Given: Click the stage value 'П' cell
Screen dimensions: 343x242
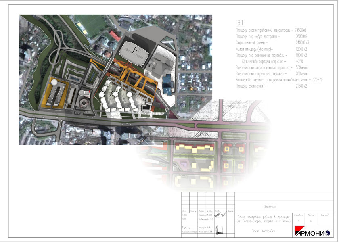Looking at the screenshot, I should 298,221.
